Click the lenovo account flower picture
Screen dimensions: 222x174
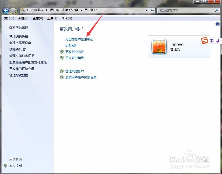coord(159,46)
